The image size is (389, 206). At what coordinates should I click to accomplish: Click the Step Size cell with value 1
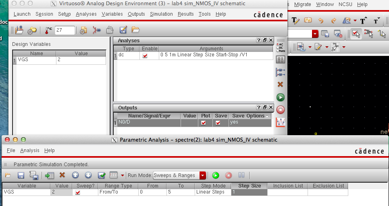(249, 192)
